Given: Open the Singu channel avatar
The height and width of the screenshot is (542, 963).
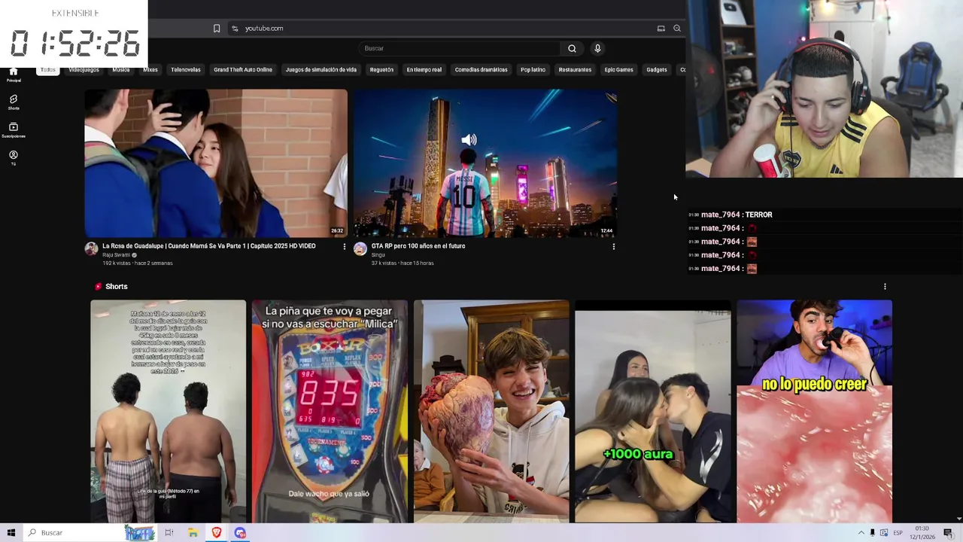Looking at the screenshot, I should point(360,248).
